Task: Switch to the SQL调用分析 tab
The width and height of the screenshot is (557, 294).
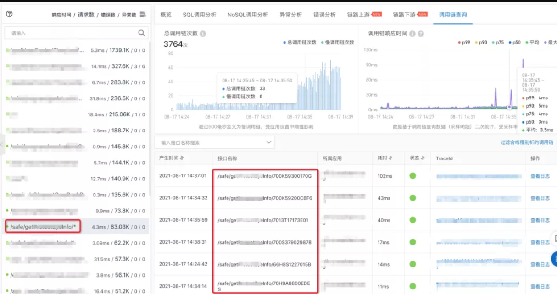Action: coord(200,15)
